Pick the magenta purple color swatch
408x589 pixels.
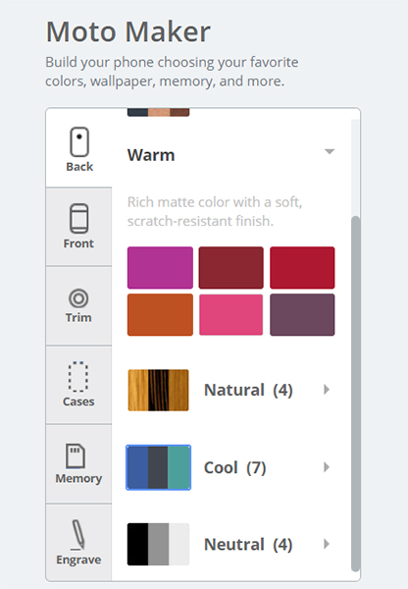point(160,267)
